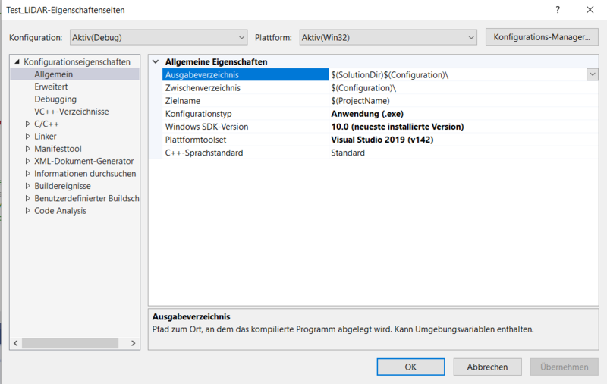Confirm the dialog with OK
607x384 pixels.
410,367
